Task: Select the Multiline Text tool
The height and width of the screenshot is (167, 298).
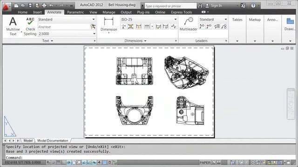Action: [x=13, y=26]
